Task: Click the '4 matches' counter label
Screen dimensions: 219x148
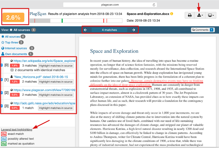Action: click(x=109, y=30)
